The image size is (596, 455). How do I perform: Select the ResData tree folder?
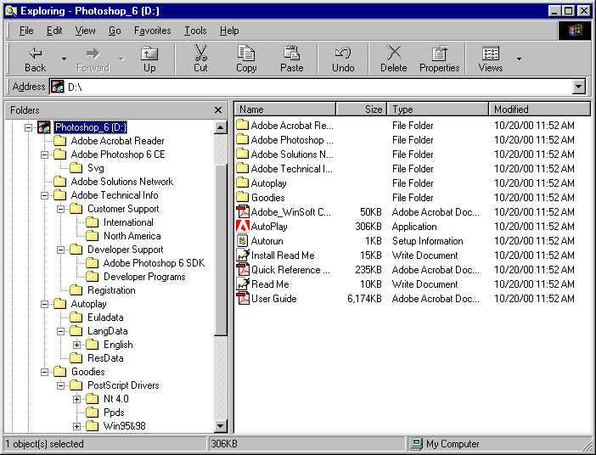pyautogui.click(x=105, y=358)
